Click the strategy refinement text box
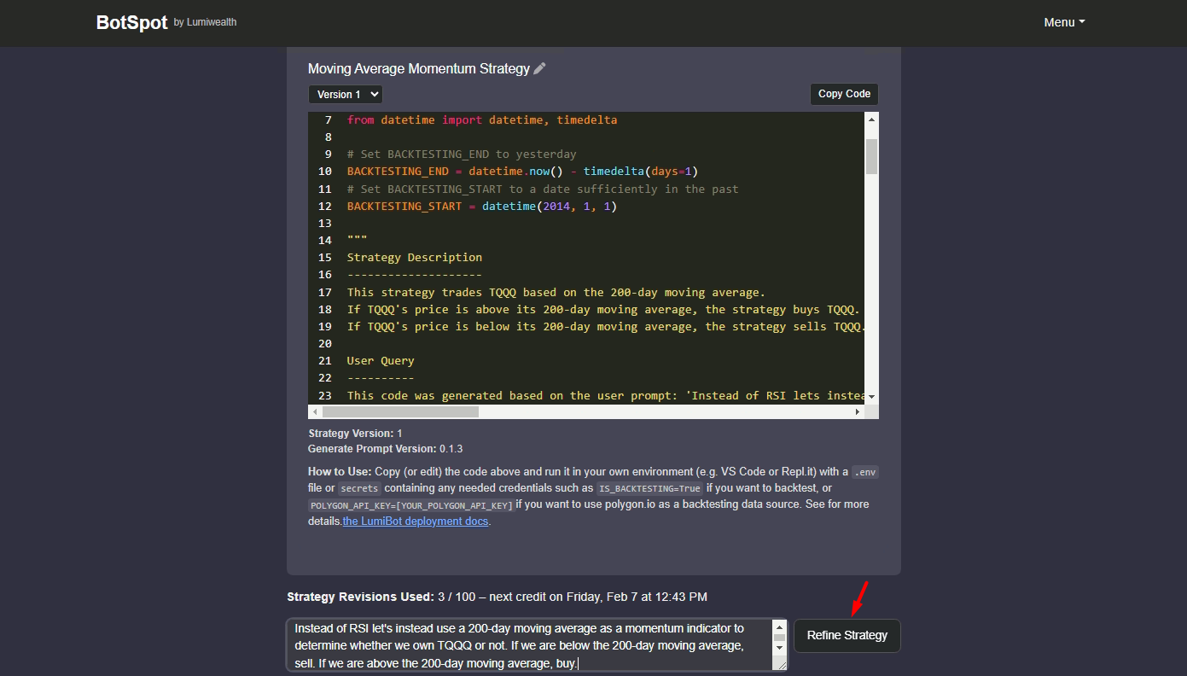 [x=530, y=645]
